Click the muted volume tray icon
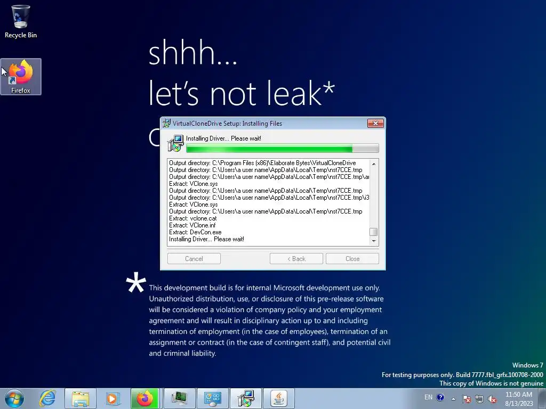The image size is (546, 409). [x=492, y=399]
